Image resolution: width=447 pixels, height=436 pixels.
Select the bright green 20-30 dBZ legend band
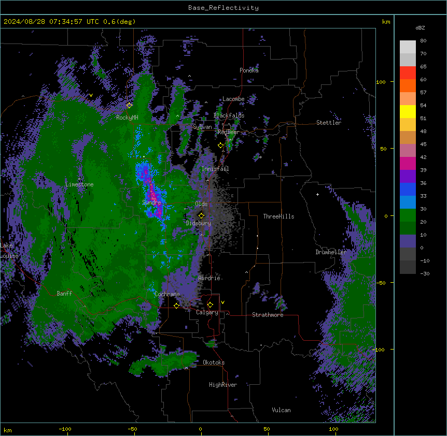(408, 215)
